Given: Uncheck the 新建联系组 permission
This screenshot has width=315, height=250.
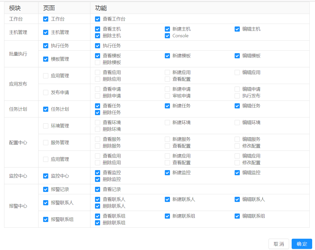Looking at the screenshot, I should pos(167,216).
